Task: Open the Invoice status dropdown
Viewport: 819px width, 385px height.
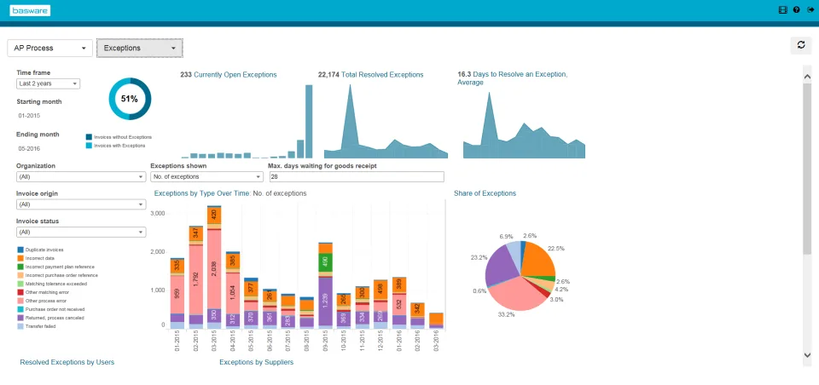Action: click(81, 233)
